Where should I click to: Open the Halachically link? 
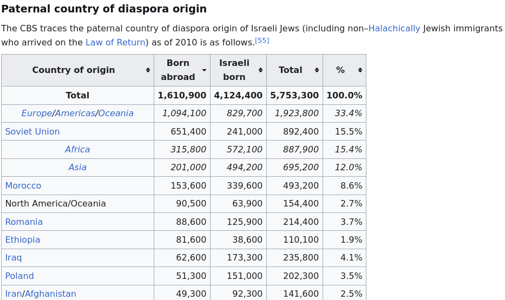tap(394, 29)
